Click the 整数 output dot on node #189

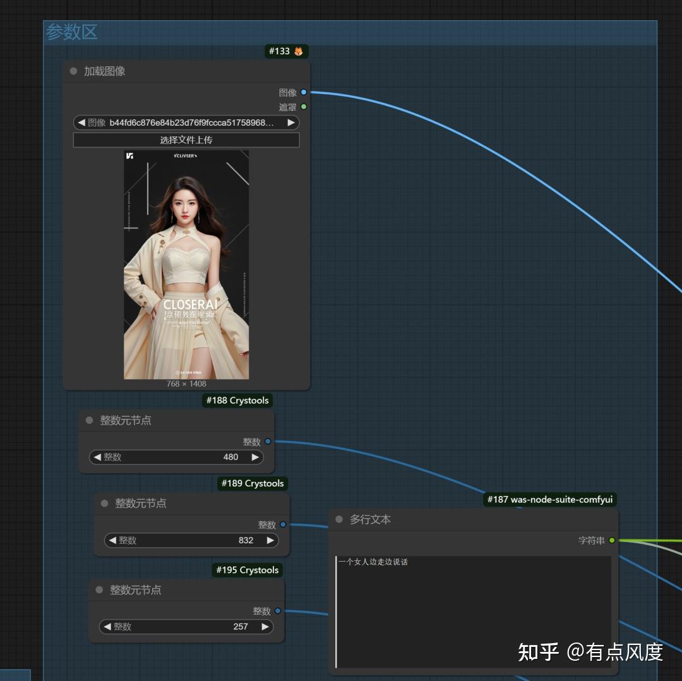[282, 524]
